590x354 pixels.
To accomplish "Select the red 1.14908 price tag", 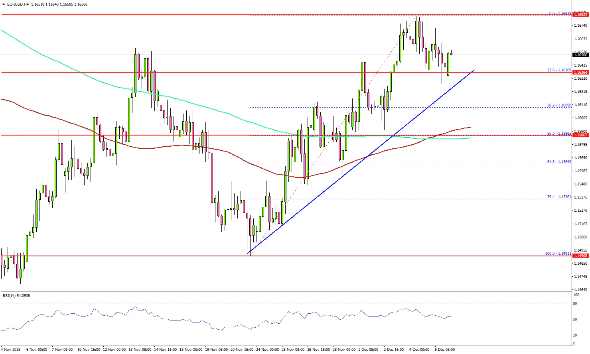I will coord(580,256).
